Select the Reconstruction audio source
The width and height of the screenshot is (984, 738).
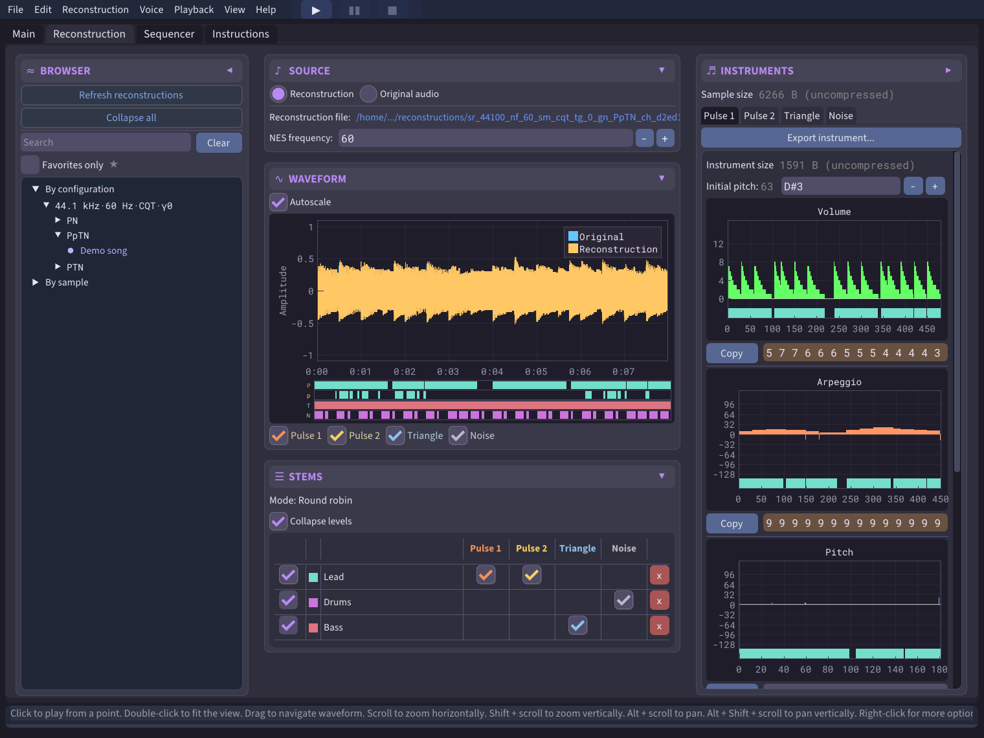coord(278,94)
